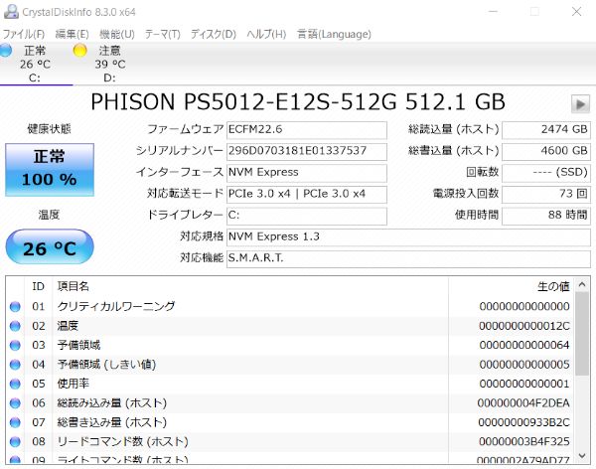Click the interface field NVM Express
Viewport: 596px width, 469px height.
tap(306, 173)
